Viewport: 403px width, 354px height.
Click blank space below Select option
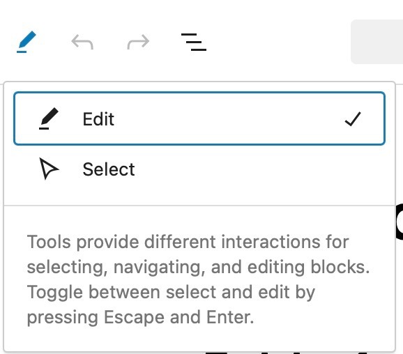(x=199, y=198)
